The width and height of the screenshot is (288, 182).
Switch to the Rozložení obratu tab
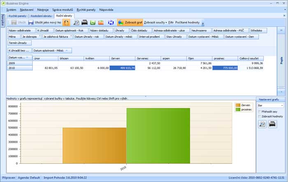[41, 16]
